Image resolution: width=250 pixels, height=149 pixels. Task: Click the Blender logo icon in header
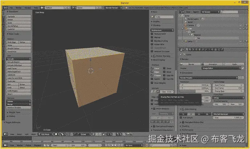coord(126,8)
